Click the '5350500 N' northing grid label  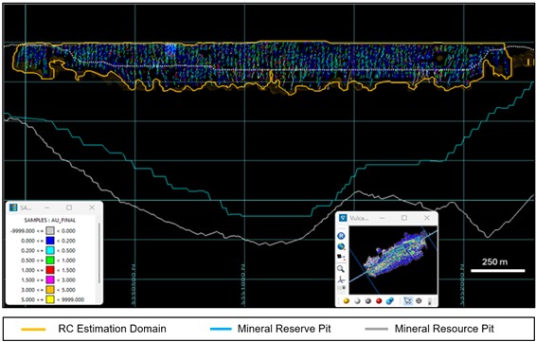133,284
